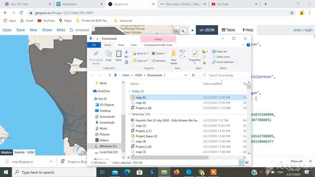Viewport: 315px width, 177px height.
Task: Reload the geojson.io page
Action: click(x=21, y=13)
